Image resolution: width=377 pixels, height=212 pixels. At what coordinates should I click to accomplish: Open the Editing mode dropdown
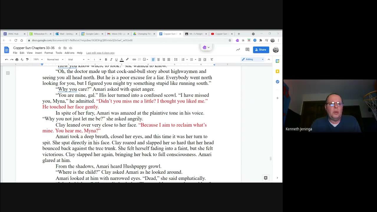[253, 59]
